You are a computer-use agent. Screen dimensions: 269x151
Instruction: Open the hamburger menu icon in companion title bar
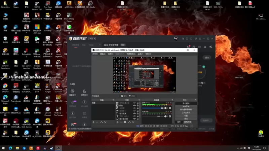point(200,39)
